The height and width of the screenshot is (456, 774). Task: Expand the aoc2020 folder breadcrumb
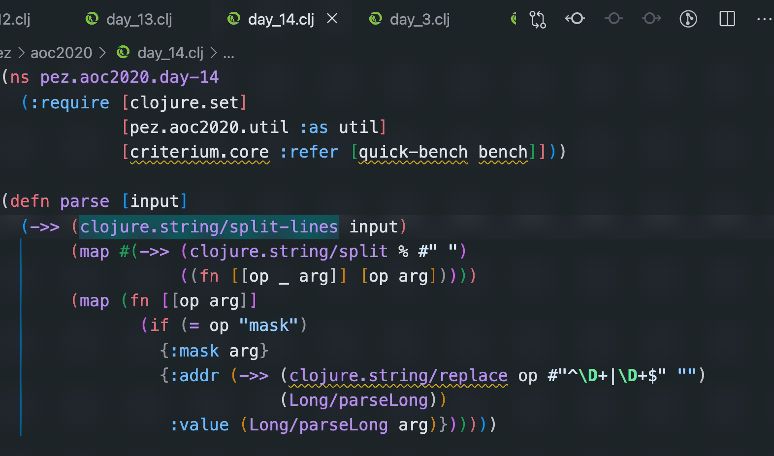click(x=61, y=53)
